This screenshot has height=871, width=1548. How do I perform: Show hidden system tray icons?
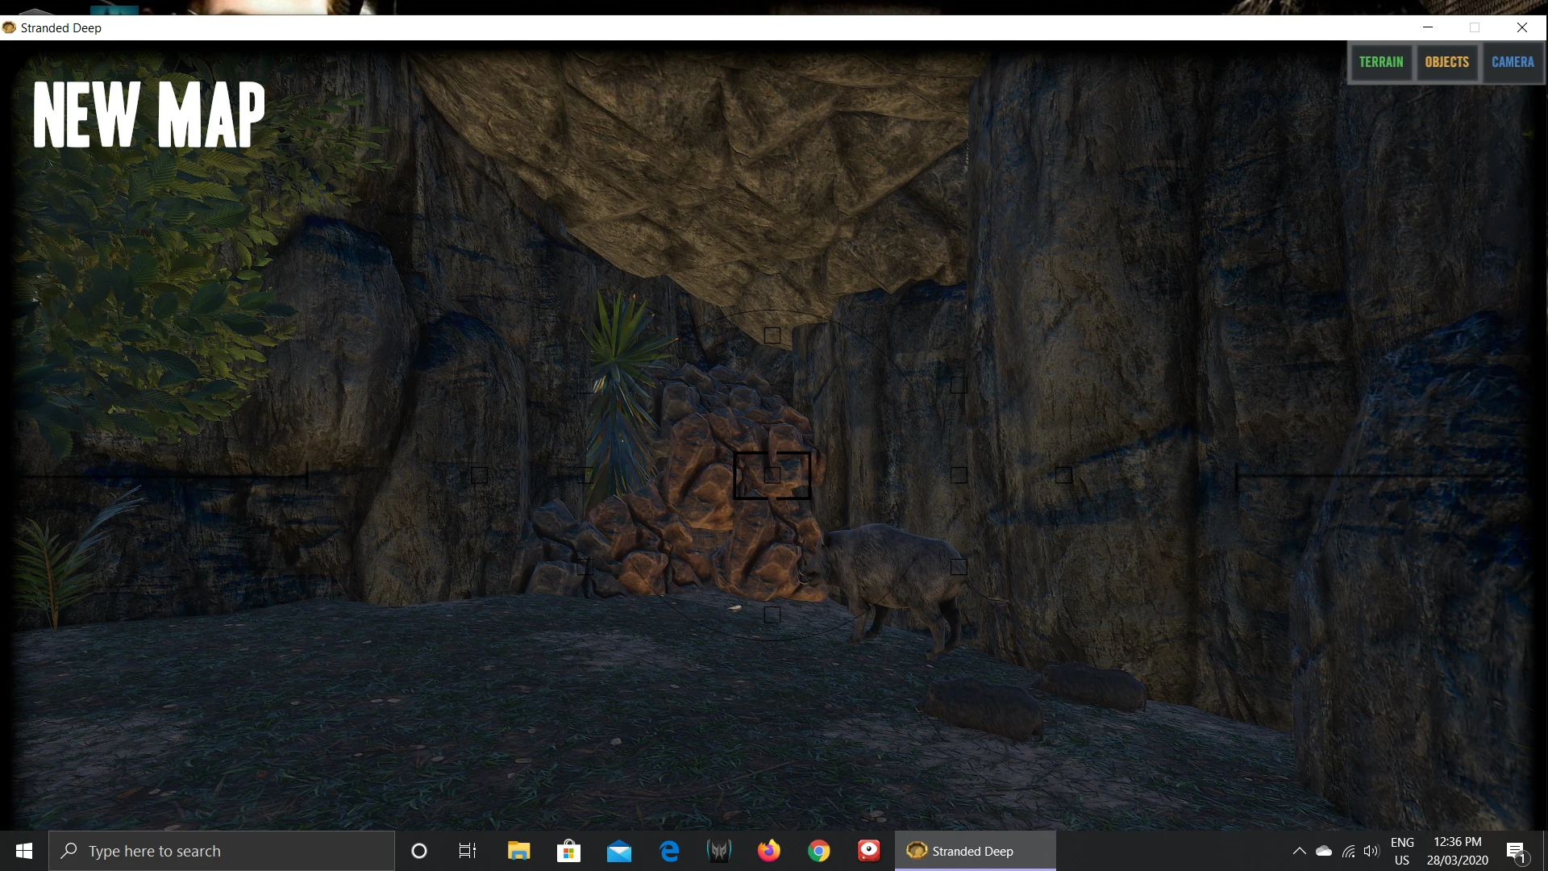(x=1300, y=851)
